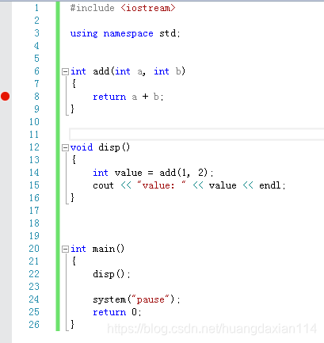
Task: Collapse the disp function fold box
Action: [65, 147]
